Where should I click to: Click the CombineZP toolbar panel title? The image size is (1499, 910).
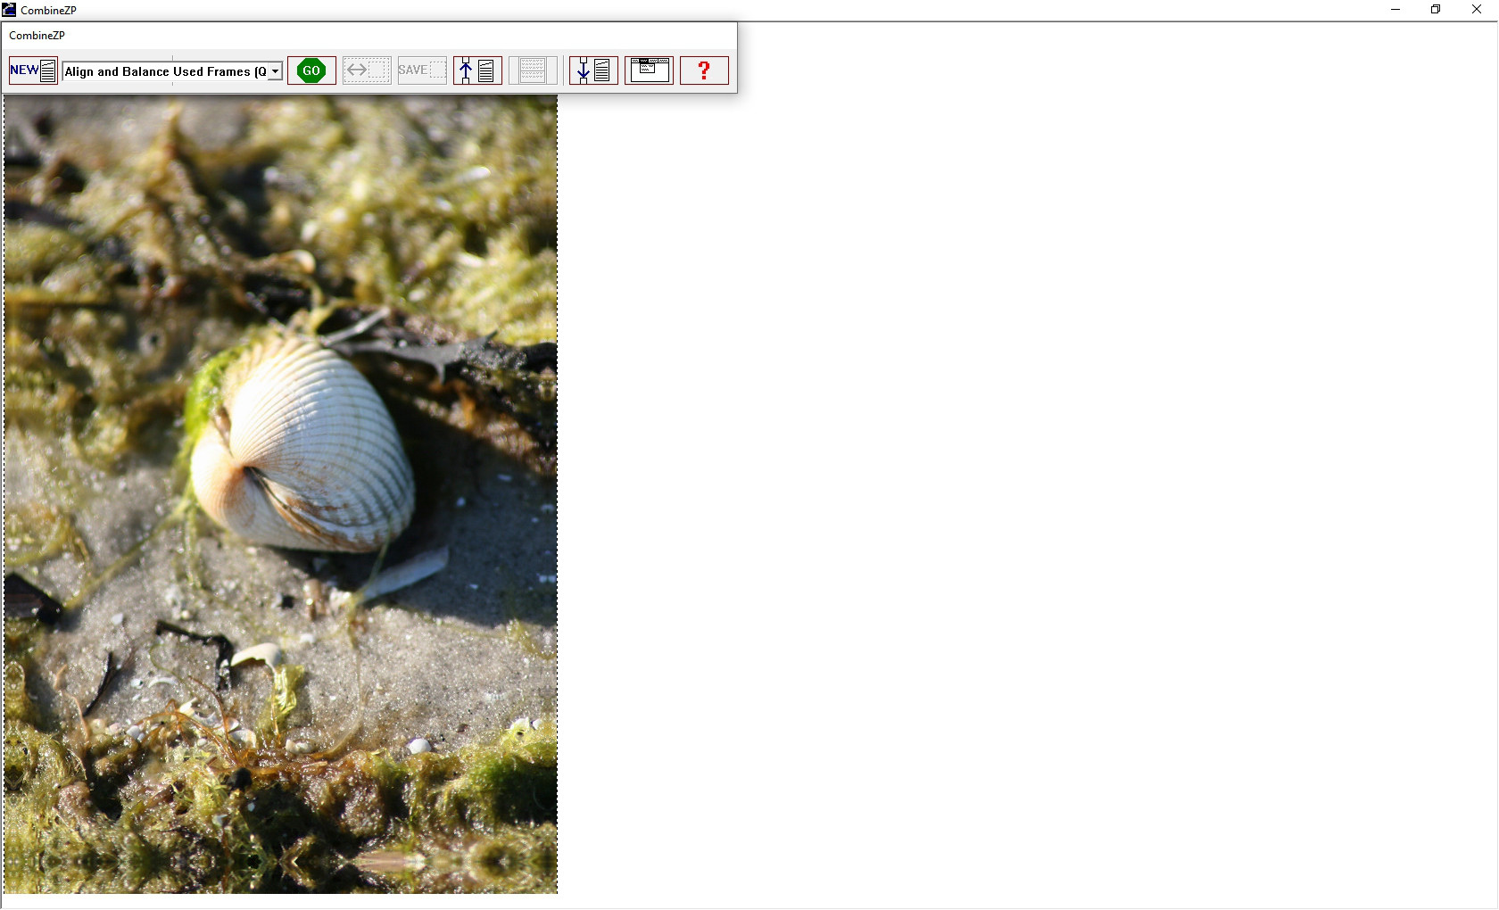(x=37, y=36)
